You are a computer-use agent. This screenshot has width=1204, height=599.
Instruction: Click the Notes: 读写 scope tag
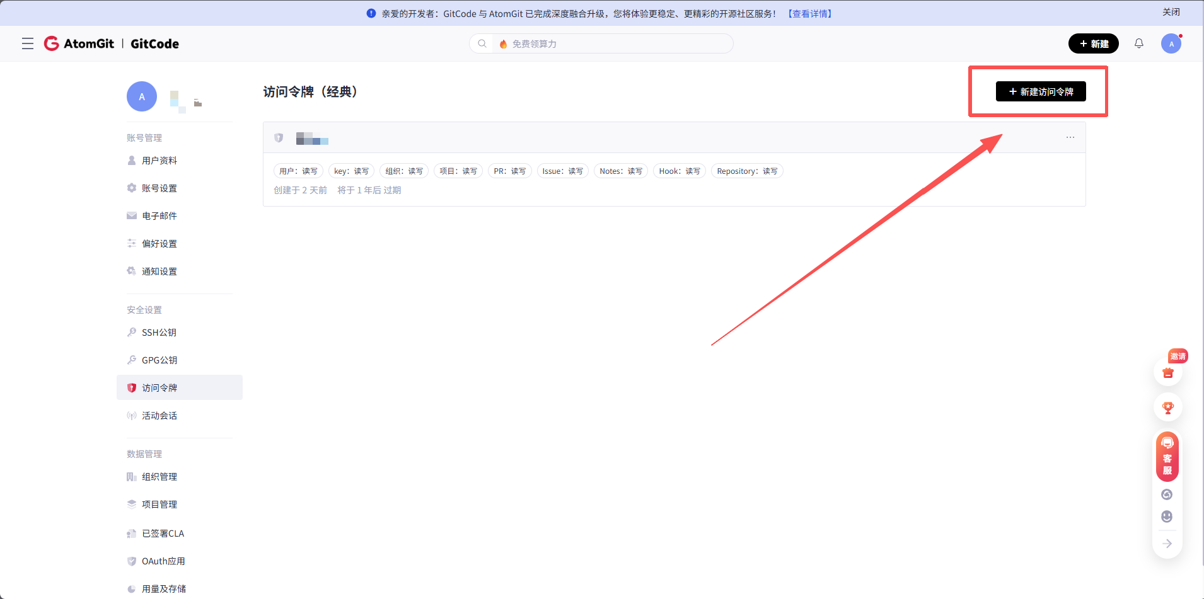point(621,171)
